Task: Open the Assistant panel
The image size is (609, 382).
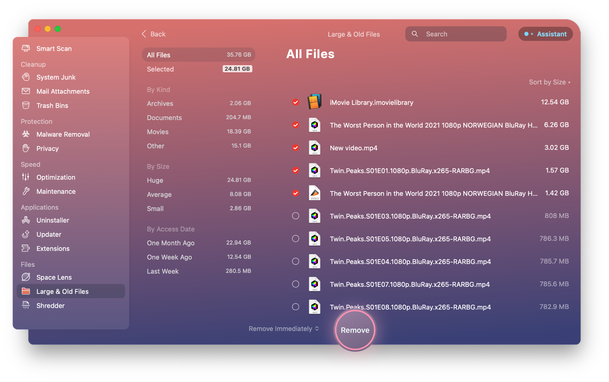Action: [x=545, y=34]
